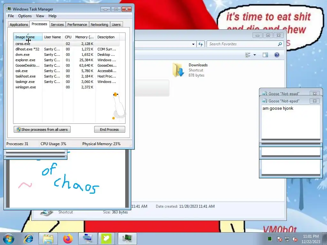Switch to the Goose Desktop taskbar icon

pos(106,239)
